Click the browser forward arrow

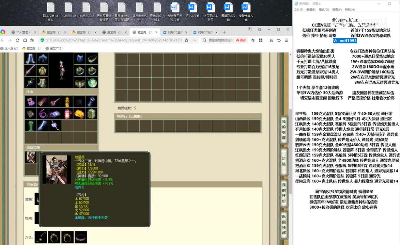[10, 40]
